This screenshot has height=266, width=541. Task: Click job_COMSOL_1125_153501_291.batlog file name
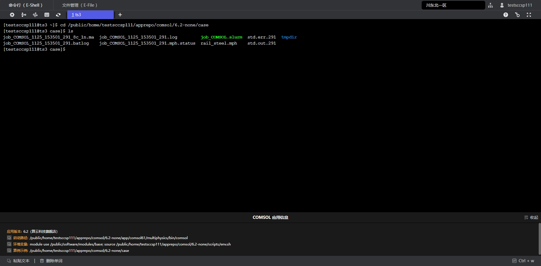(46, 43)
